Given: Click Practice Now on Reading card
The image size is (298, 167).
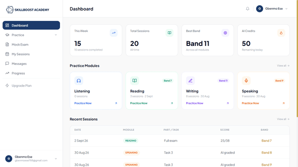Looking at the screenshot, I should pyautogui.click(x=139, y=103).
